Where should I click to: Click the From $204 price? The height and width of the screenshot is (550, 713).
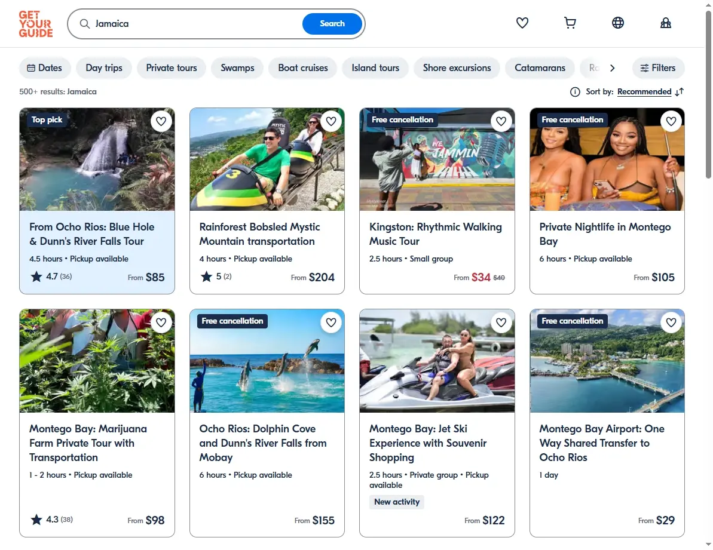(x=313, y=277)
